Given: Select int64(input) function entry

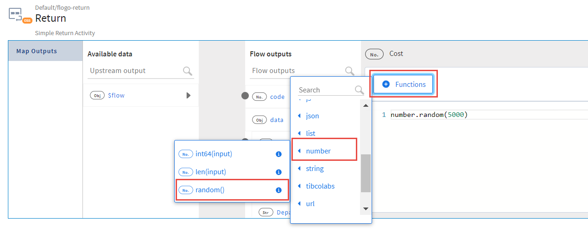Looking at the screenshot, I should click(x=214, y=154).
